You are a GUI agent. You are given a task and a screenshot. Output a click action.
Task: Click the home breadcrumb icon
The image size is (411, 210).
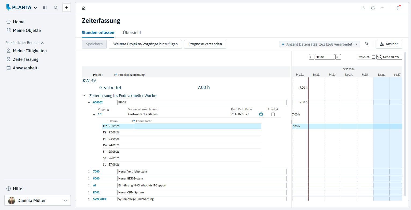84,8
